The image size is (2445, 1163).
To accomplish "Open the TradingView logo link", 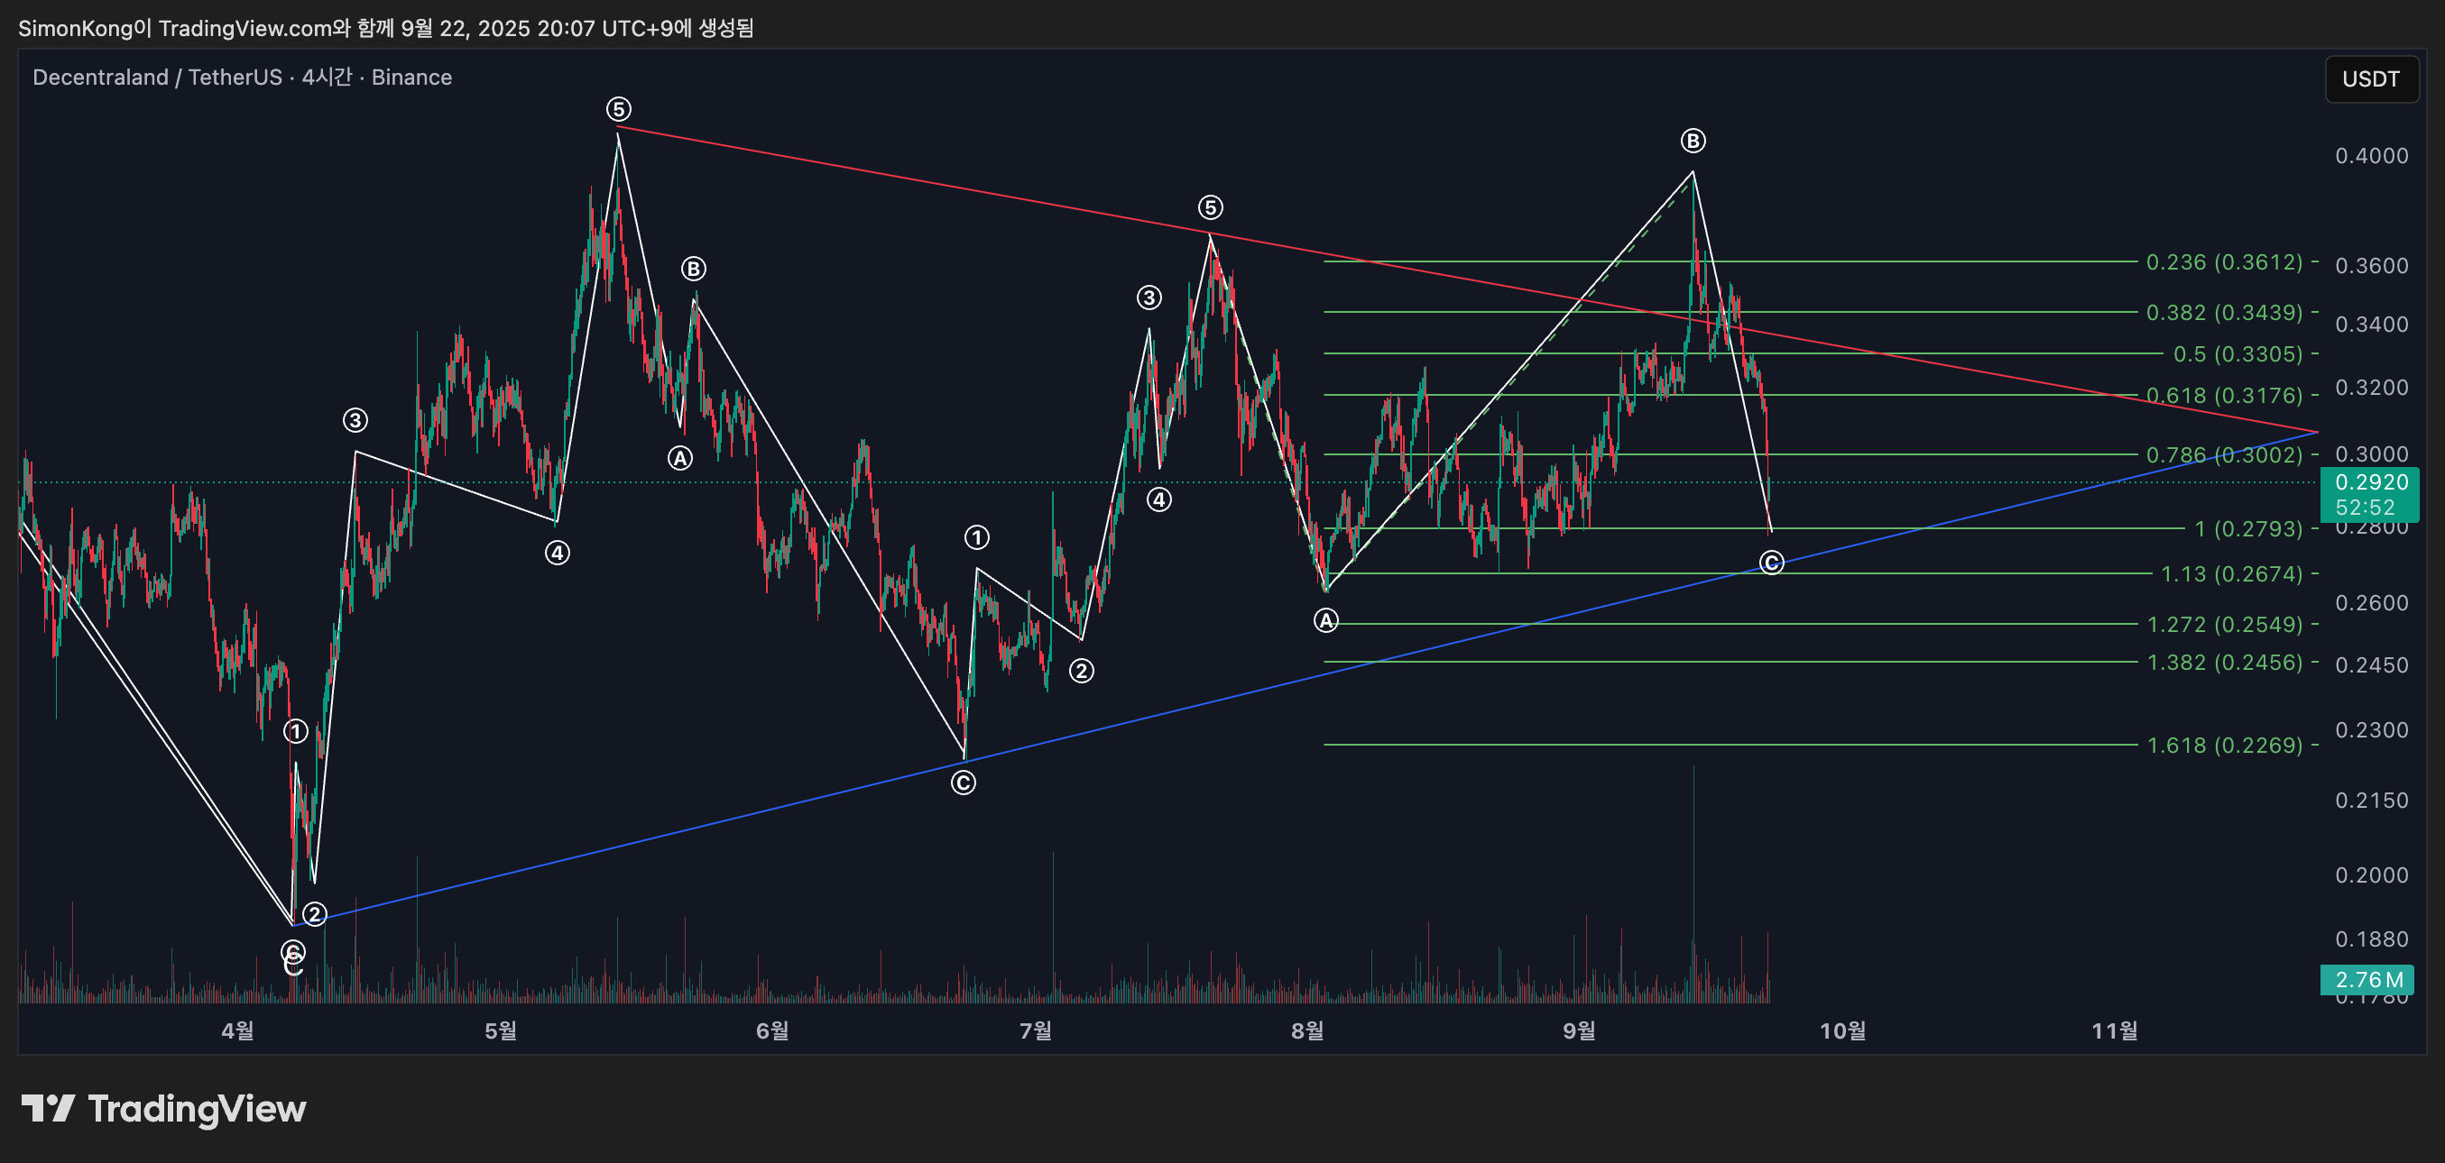I will 163,1108.
